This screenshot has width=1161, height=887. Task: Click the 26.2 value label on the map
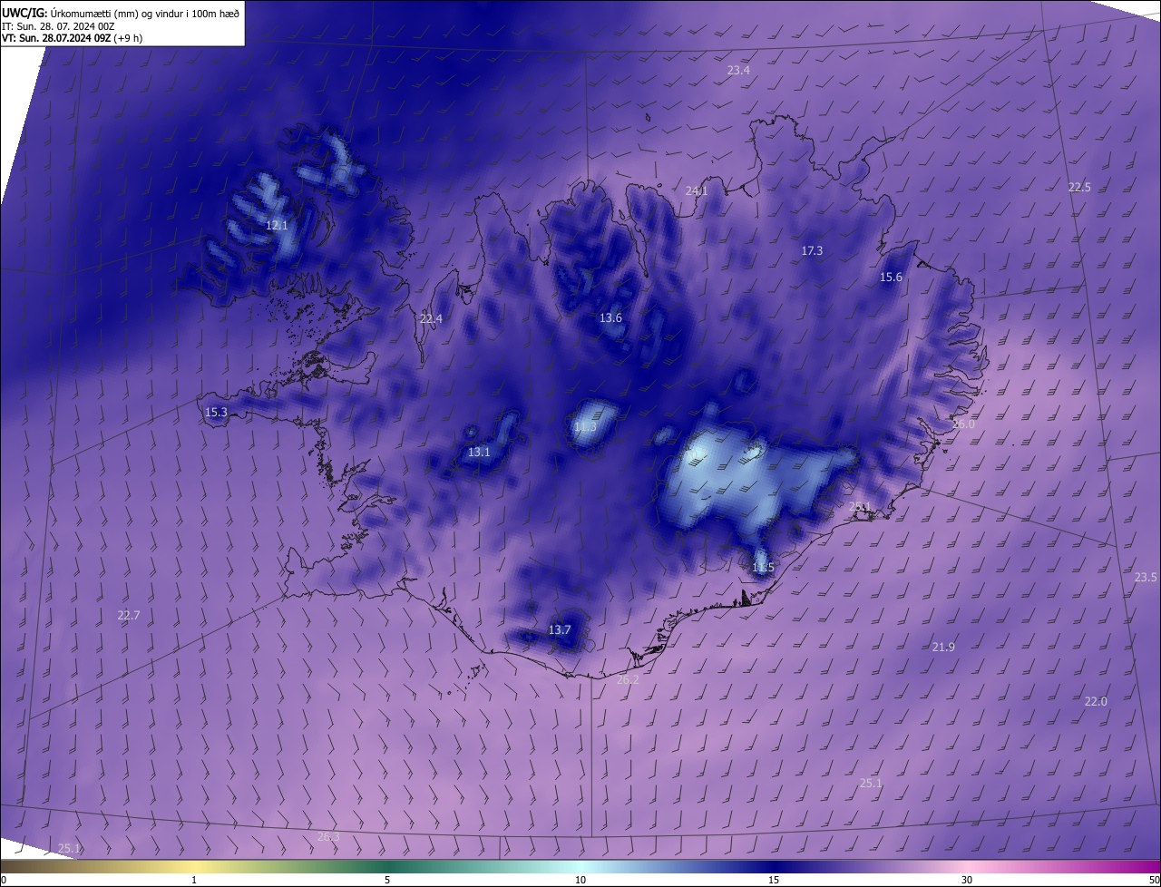628,679
